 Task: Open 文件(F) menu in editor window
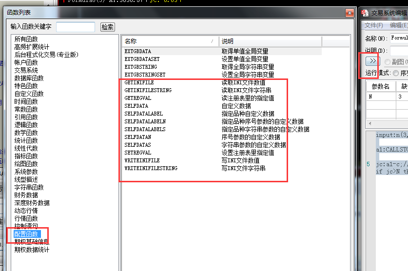point(374,25)
